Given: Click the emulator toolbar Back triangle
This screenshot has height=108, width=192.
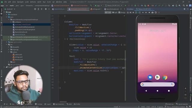Looking at the screenshot, I should pos(143,13).
